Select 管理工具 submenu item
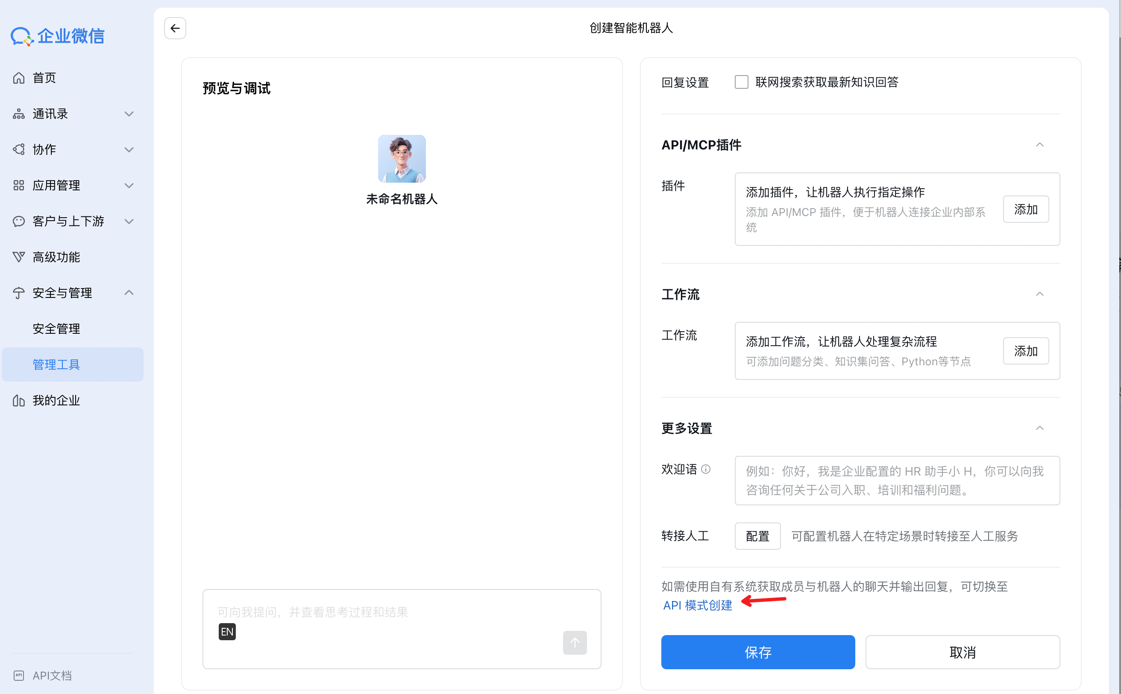 pos(56,364)
